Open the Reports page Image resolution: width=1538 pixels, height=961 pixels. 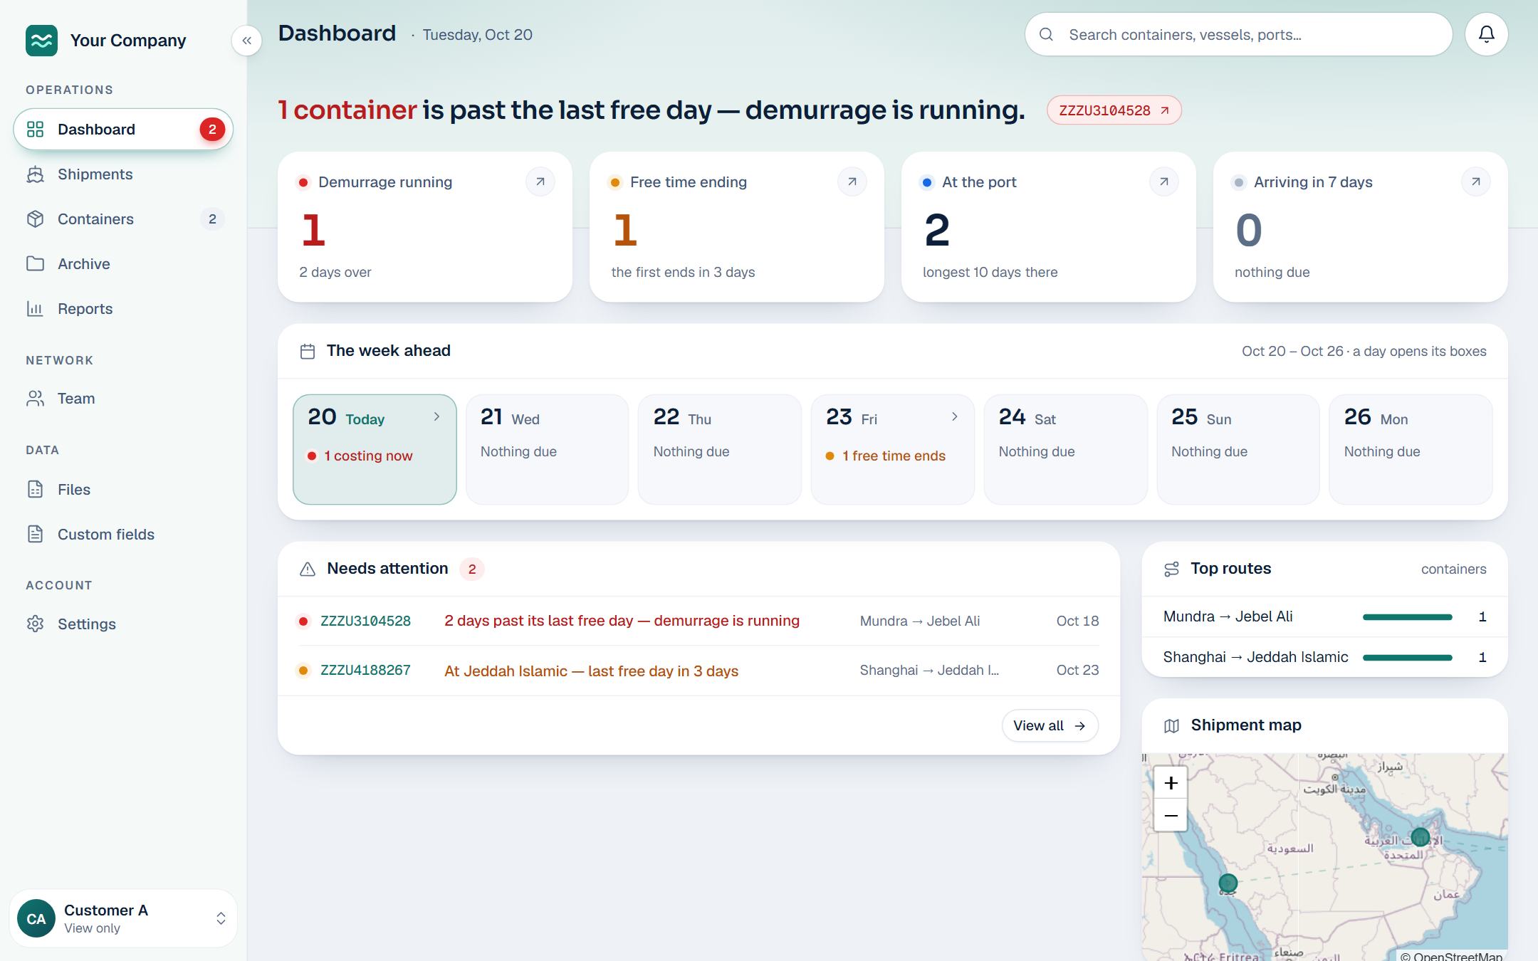[x=123, y=309]
